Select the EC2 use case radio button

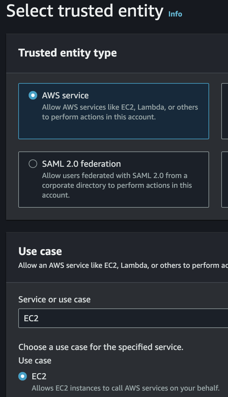23,376
